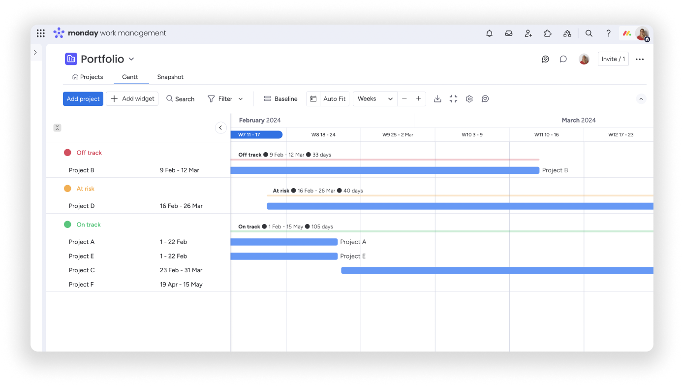The width and height of the screenshot is (682, 386).
Task: Click the invite members icon
Action: click(528, 33)
